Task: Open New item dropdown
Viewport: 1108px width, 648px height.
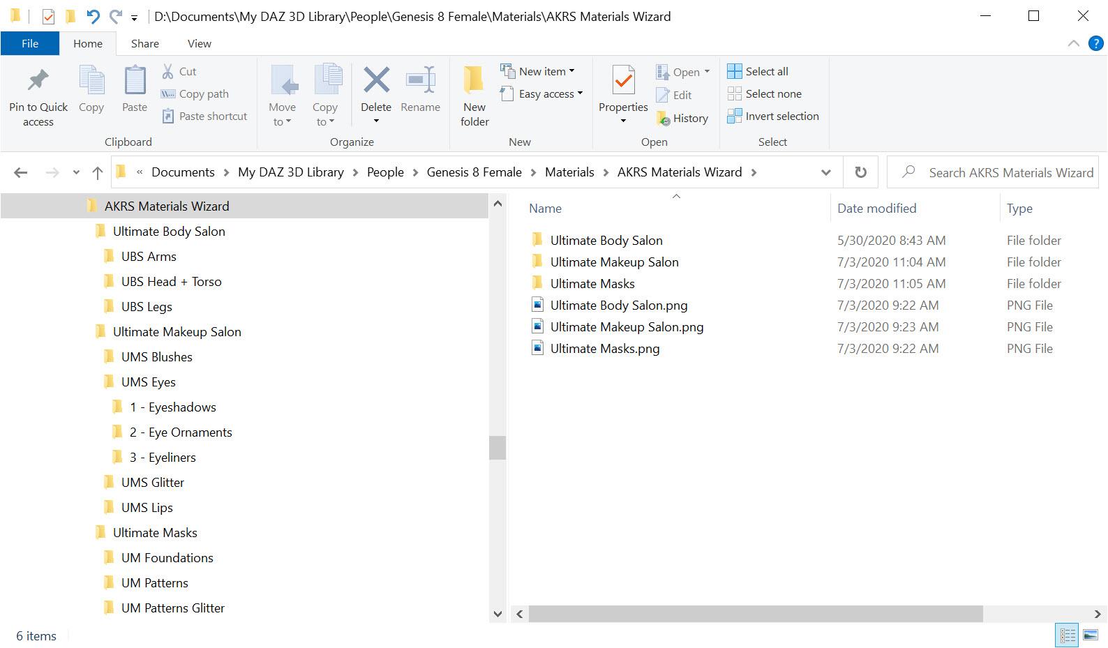Action: click(x=537, y=71)
